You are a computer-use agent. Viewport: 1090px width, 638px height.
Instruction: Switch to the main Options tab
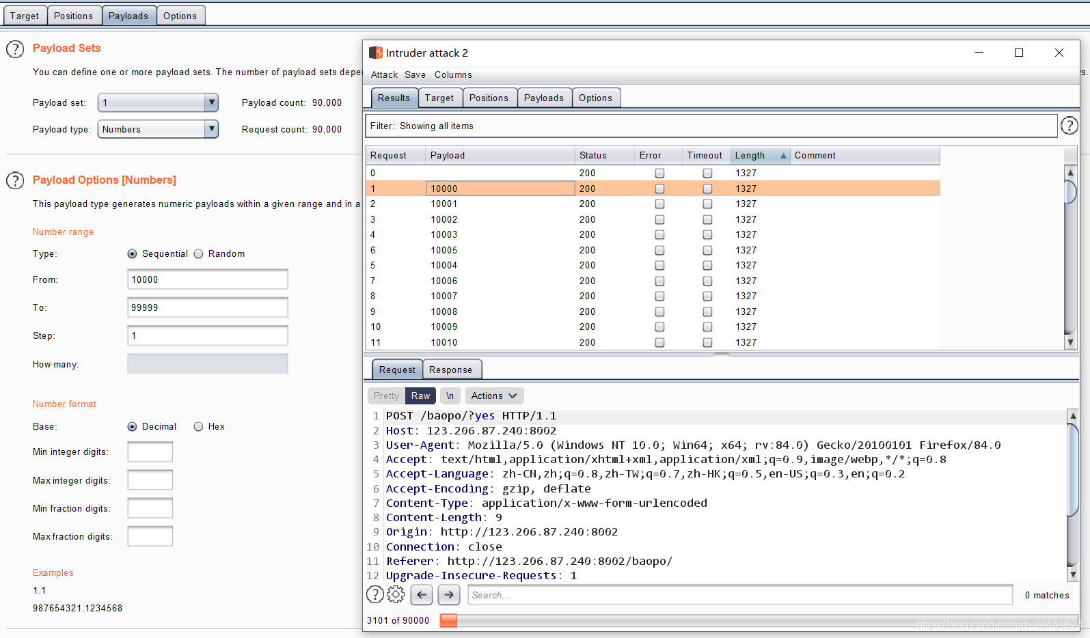click(180, 16)
